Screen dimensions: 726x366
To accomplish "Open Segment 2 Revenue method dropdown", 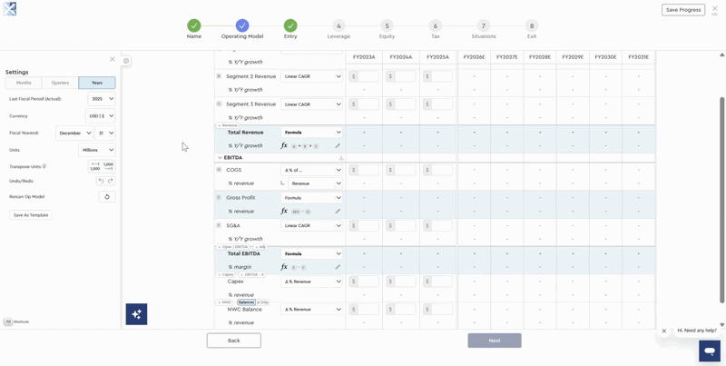I will [x=311, y=76].
